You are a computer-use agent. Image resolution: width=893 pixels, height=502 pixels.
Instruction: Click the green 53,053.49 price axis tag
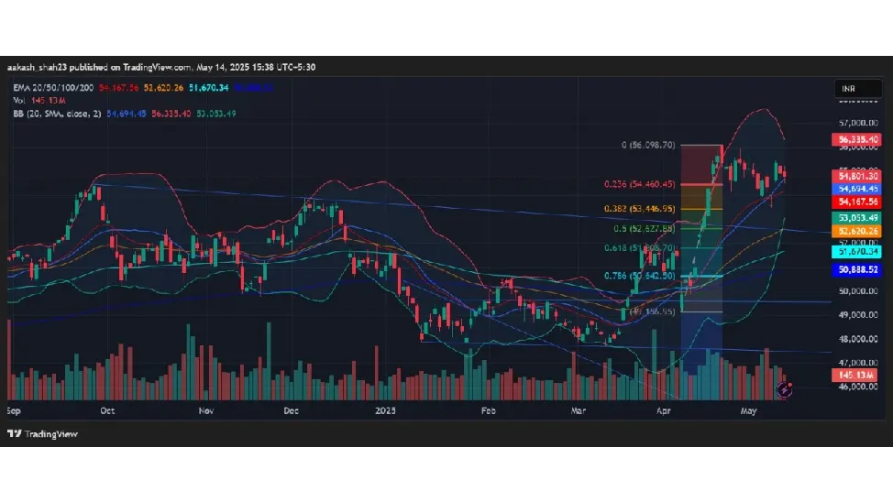click(x=856, y=217)
